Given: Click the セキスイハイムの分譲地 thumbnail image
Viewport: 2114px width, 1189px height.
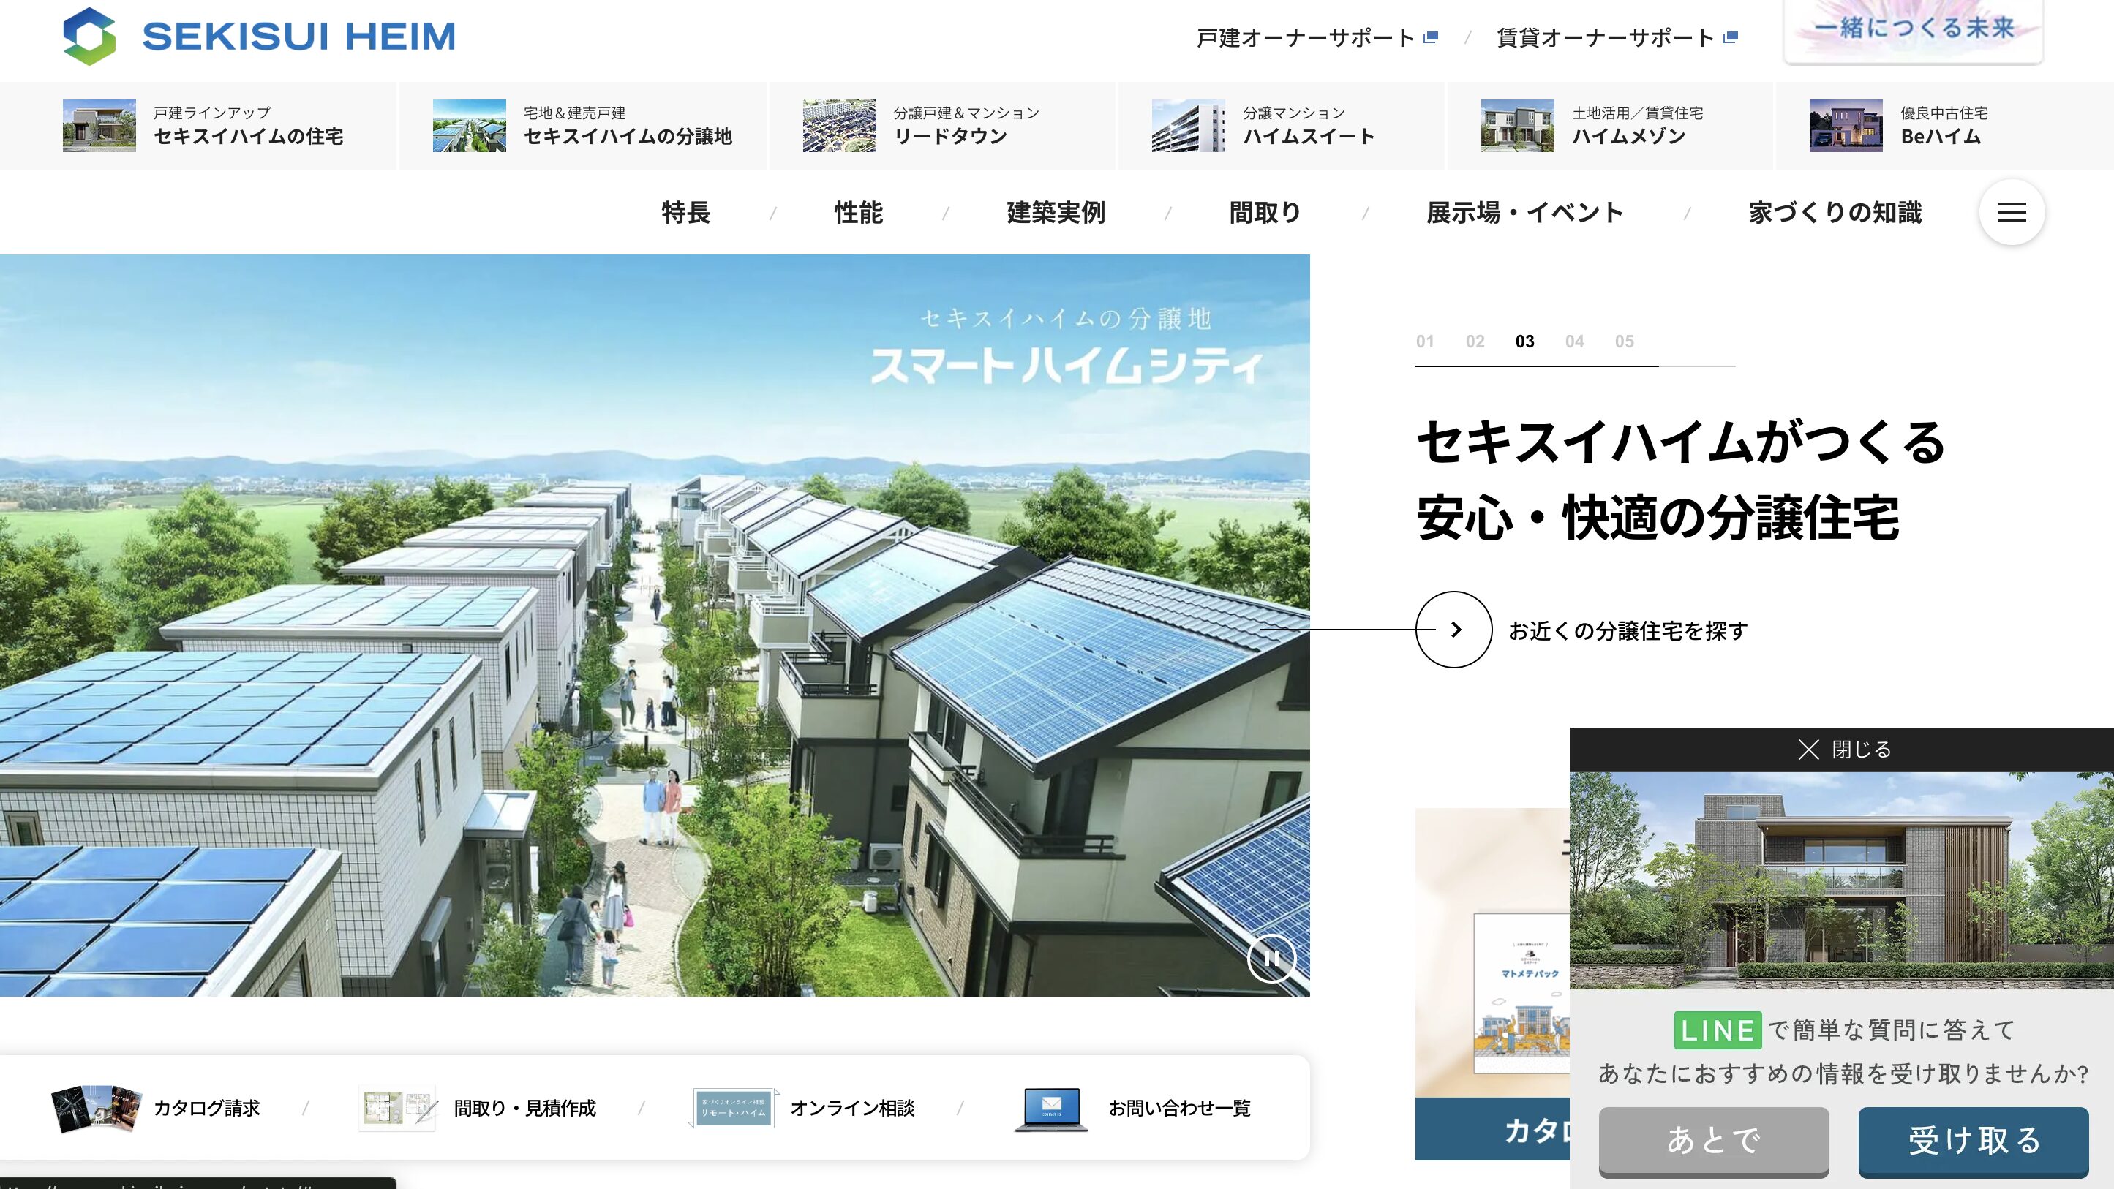Looking at the screenshot, I should tap(470, 126).
